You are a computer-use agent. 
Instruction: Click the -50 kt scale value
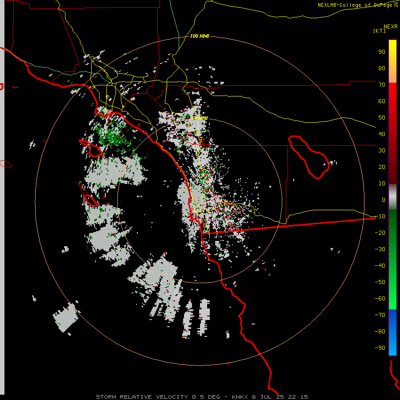point(380,282)
